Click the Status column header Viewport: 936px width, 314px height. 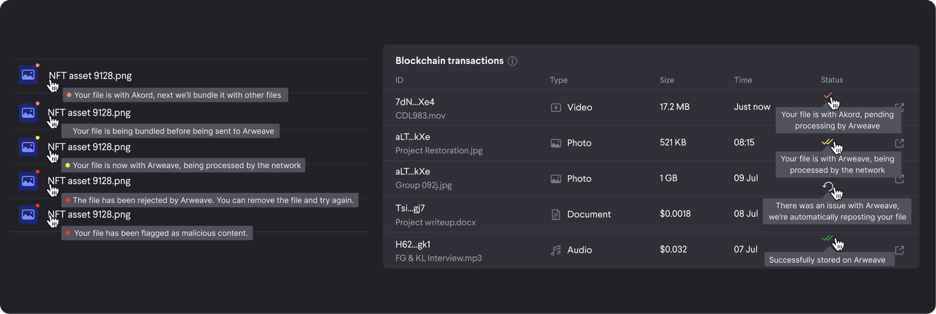pos(832,80)
